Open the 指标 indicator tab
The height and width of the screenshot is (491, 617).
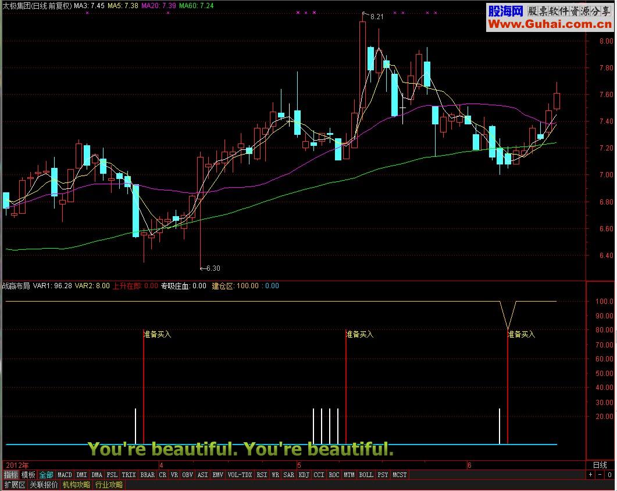click(10, 475)
